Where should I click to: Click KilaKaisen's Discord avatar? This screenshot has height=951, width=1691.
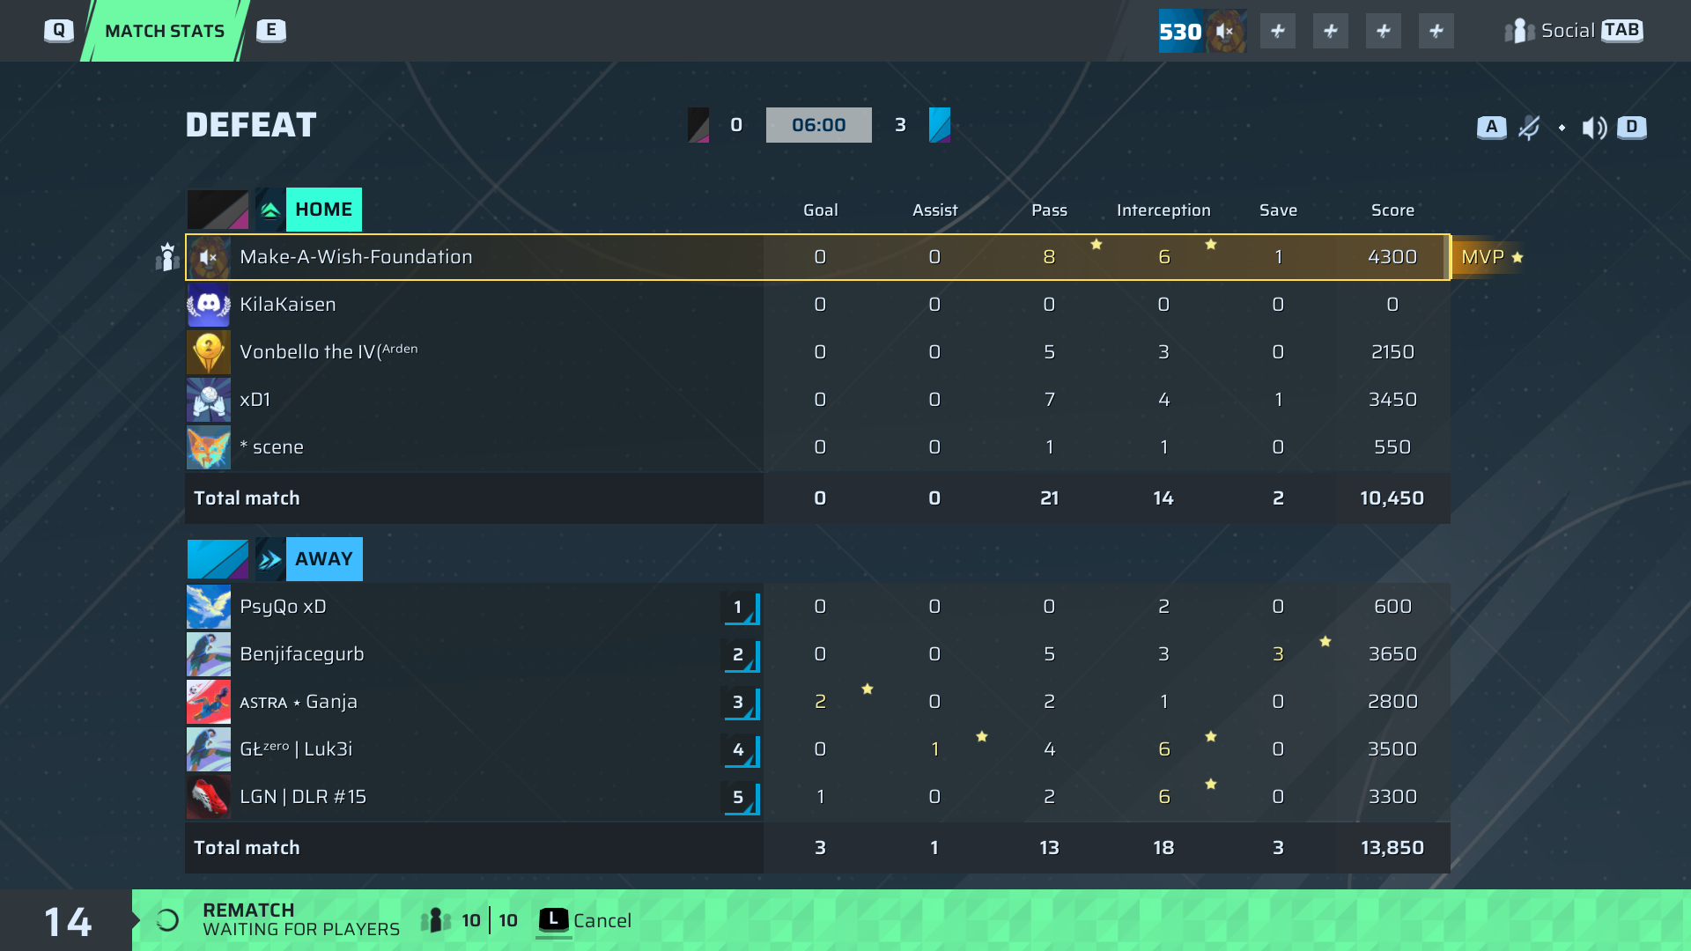pos(209,305)
